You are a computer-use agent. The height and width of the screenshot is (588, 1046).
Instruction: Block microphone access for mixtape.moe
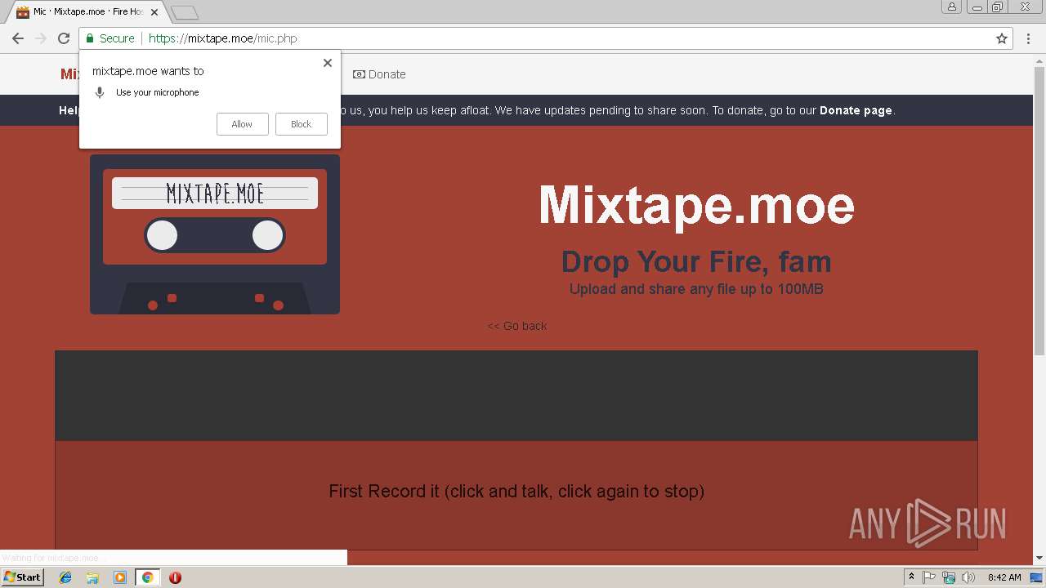click(301, 124)
